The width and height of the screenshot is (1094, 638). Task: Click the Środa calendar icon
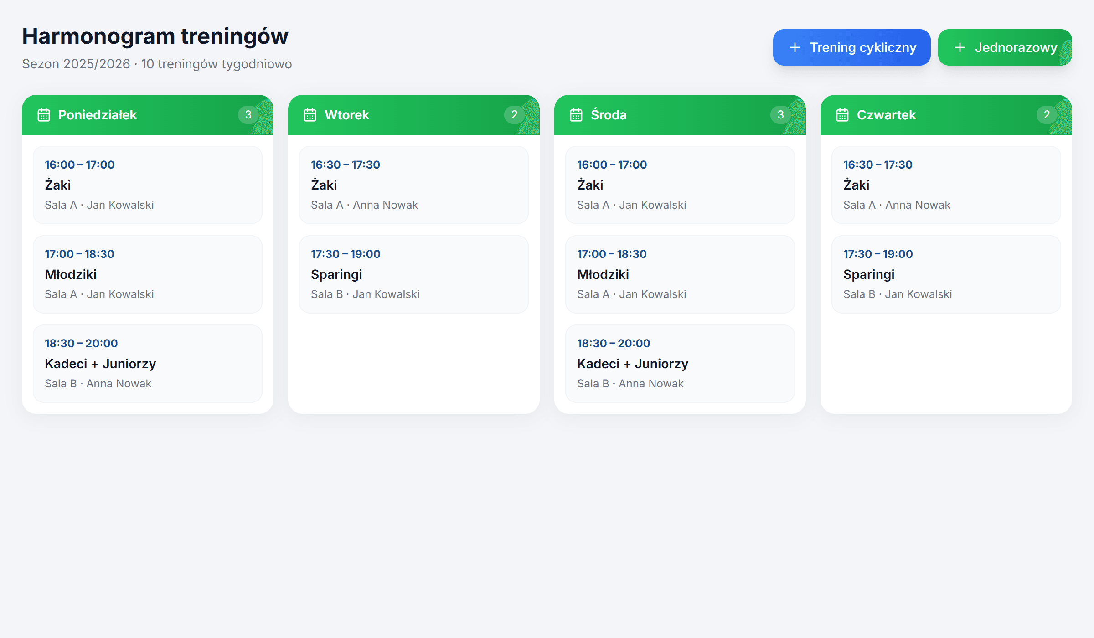tap(576, 115)
